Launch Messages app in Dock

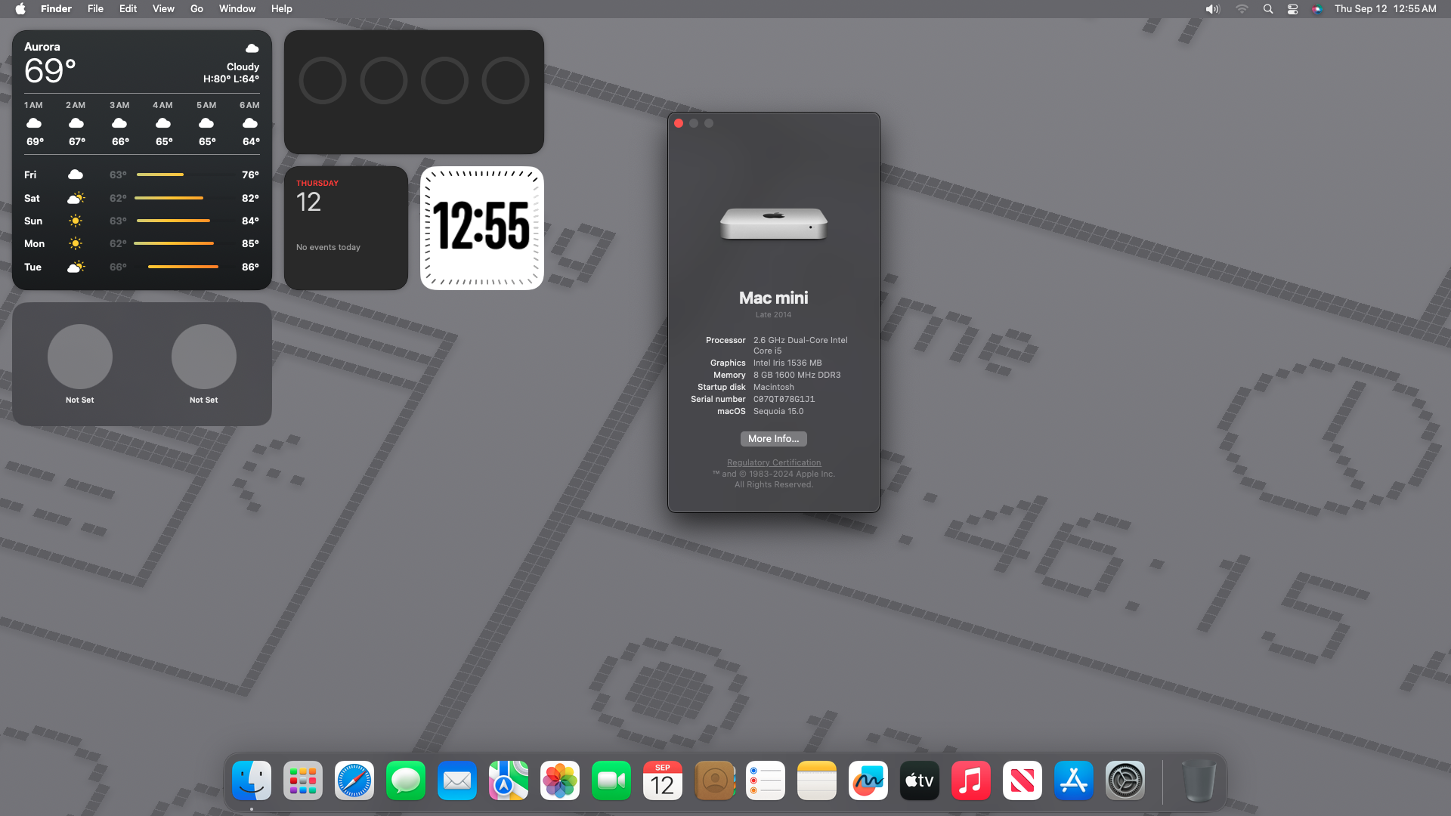tap(406, 780)
